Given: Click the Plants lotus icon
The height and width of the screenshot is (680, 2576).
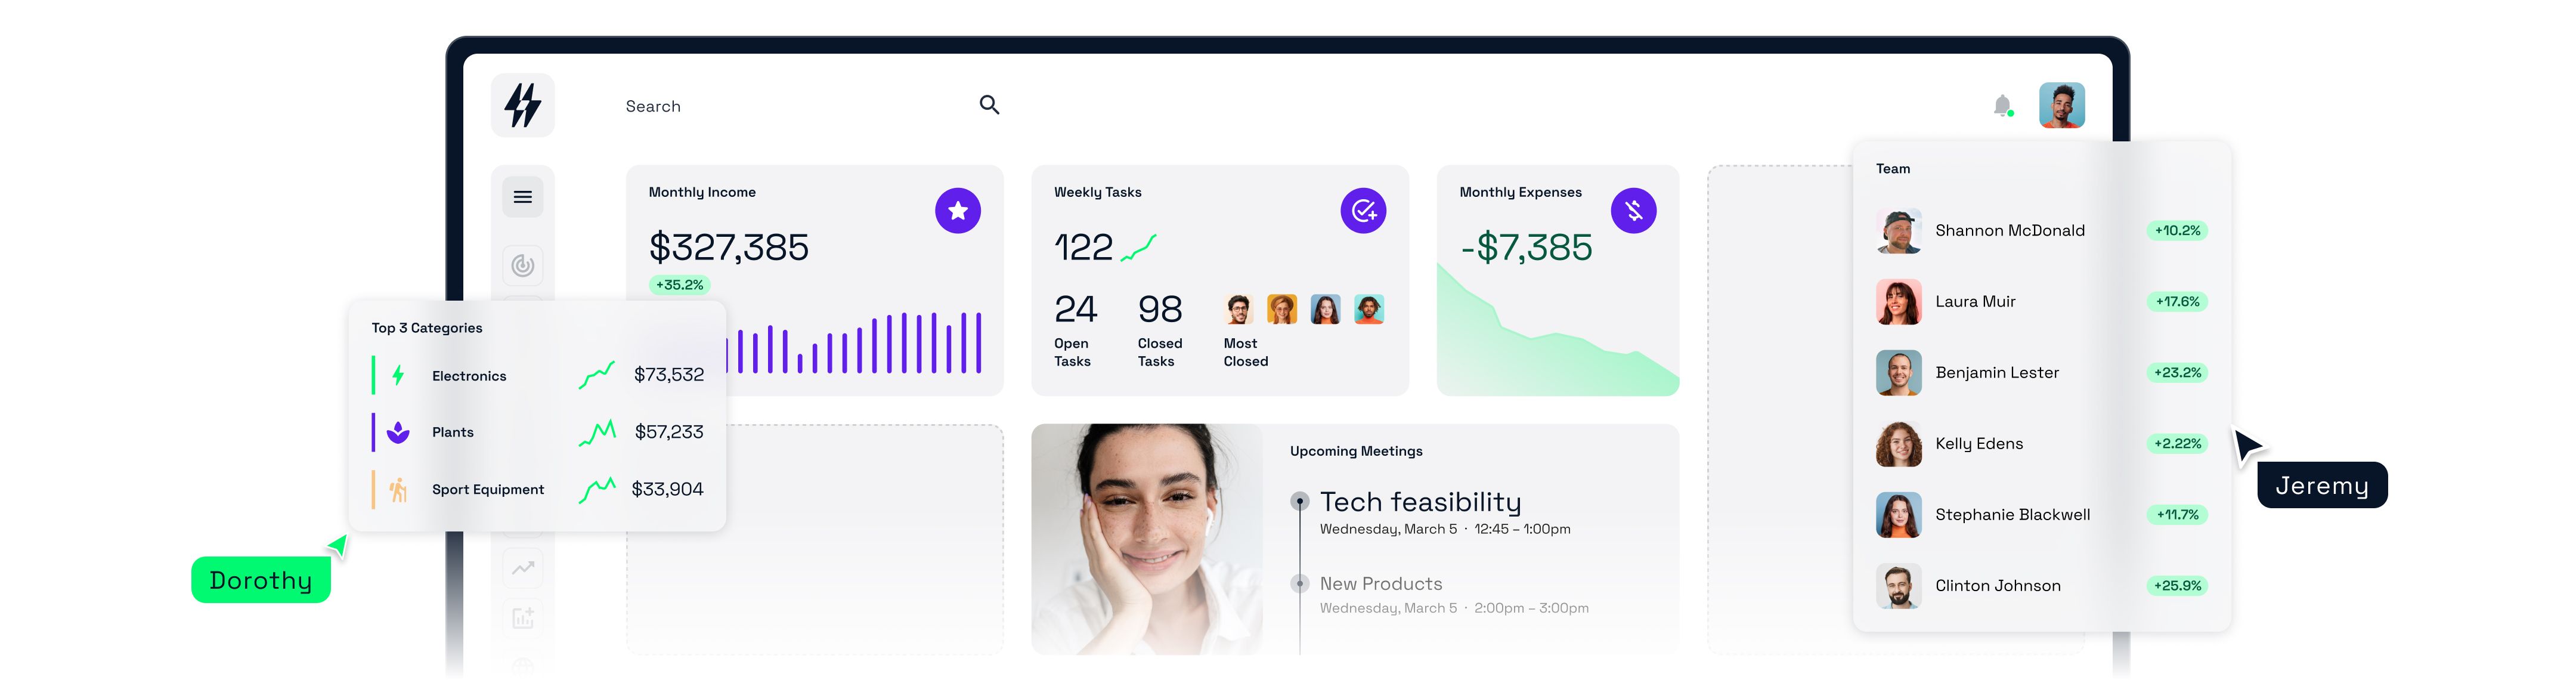Looking at the screenshot, I should click(x=398, y=432).
